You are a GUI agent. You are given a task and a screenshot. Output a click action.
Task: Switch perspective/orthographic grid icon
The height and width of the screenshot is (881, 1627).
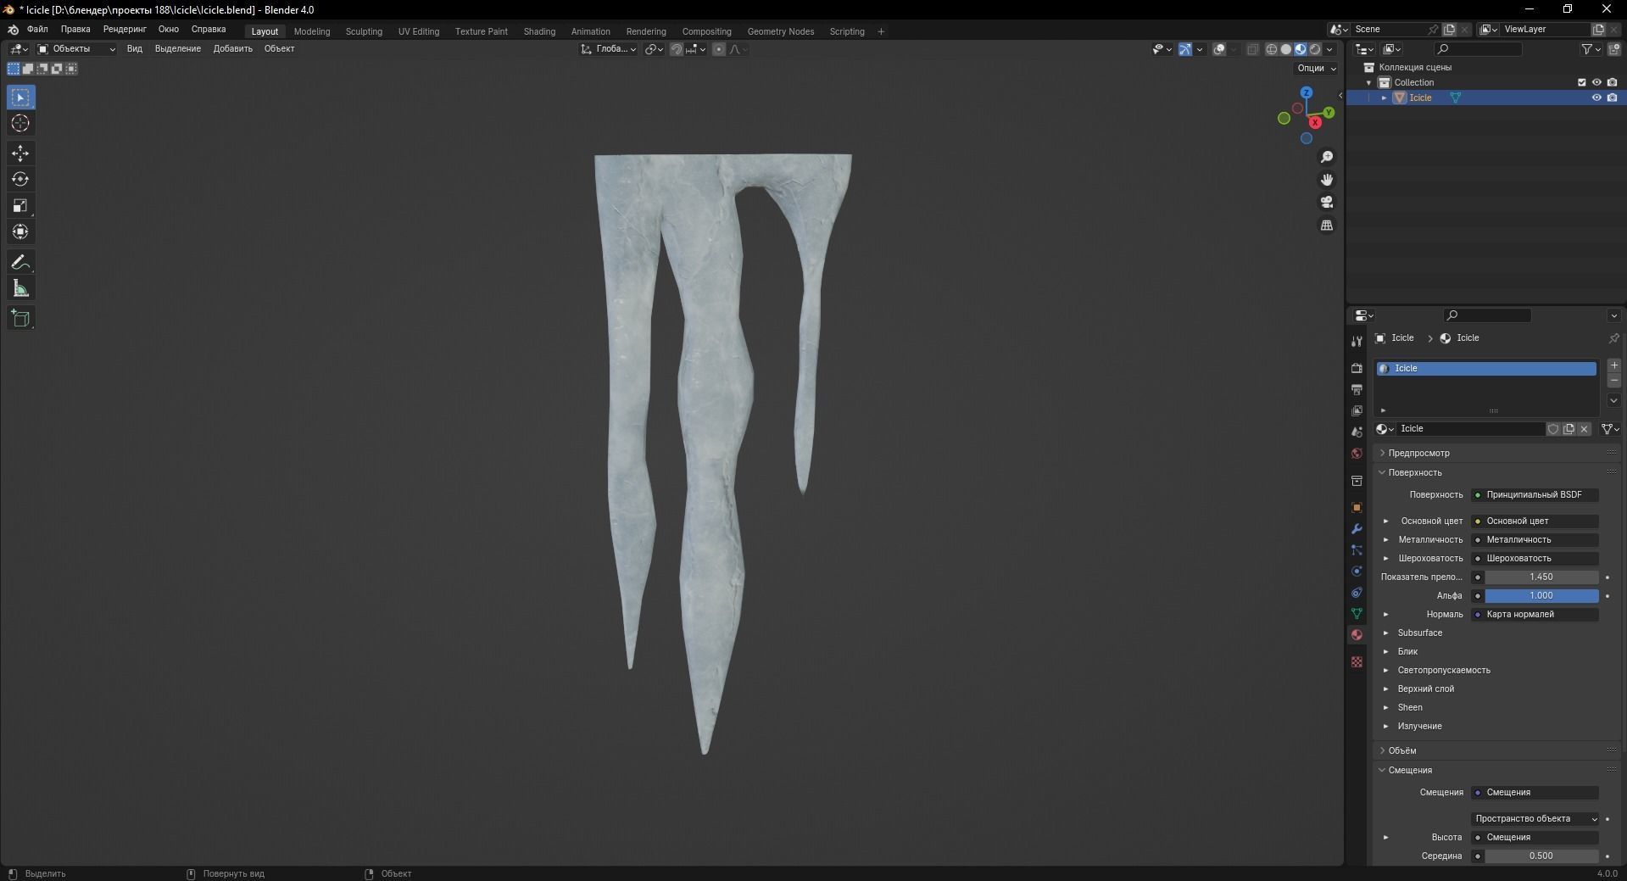click(x=1327, y=225)
